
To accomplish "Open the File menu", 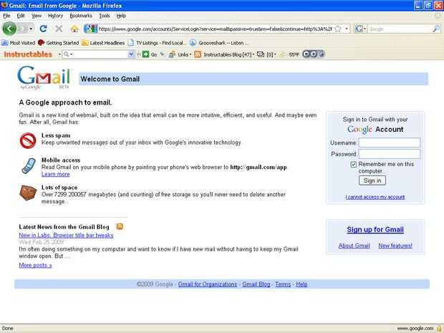I will point(6,16).
